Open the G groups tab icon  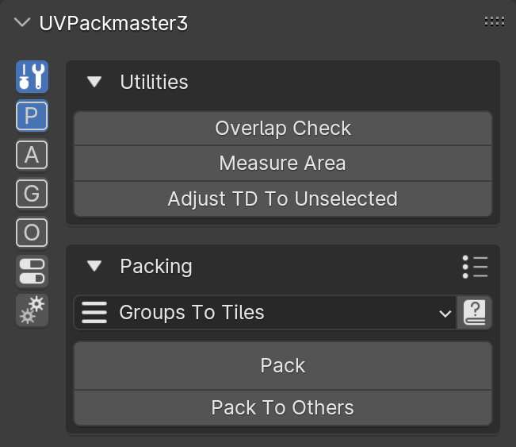pyautogui.click(x=32, y=194)
